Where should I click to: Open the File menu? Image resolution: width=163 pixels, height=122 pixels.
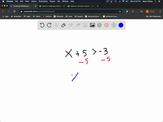(17, 1)
